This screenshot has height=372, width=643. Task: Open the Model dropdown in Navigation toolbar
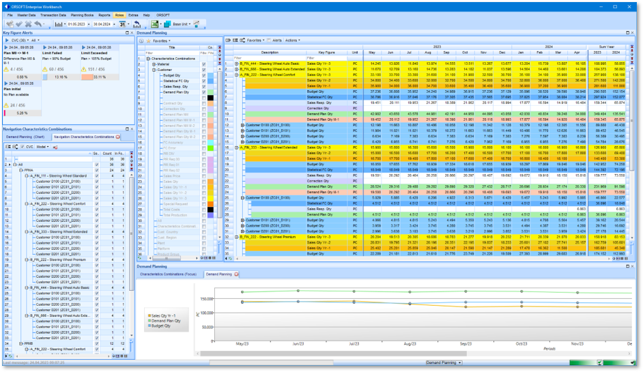42,147
